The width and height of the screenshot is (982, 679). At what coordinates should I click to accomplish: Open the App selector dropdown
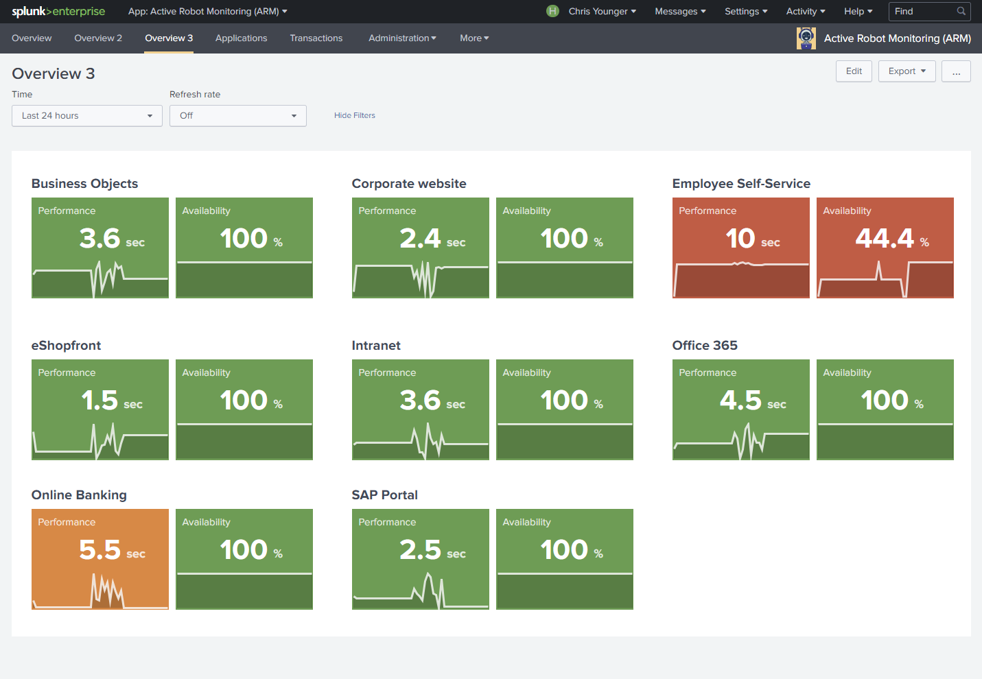(207, 12)
